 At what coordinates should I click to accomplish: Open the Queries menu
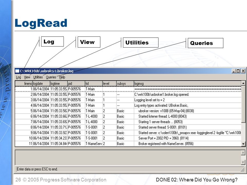coord(51,77)
